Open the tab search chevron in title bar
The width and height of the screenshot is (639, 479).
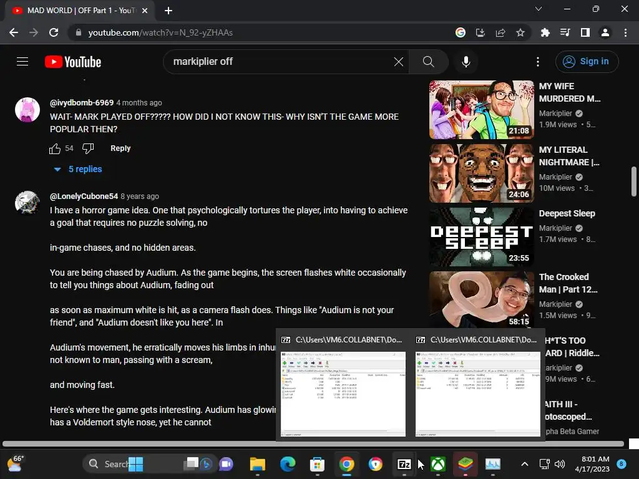coord(539,9)
